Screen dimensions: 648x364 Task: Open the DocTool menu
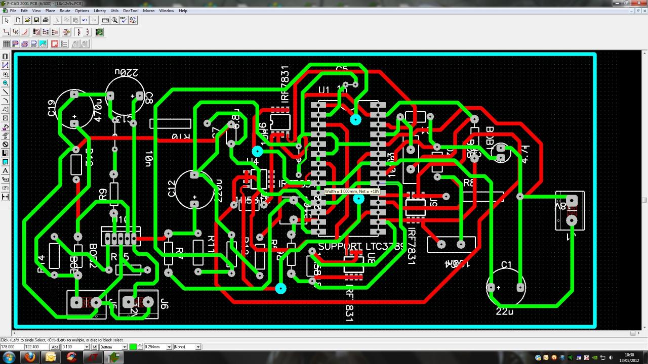(131, 11)
